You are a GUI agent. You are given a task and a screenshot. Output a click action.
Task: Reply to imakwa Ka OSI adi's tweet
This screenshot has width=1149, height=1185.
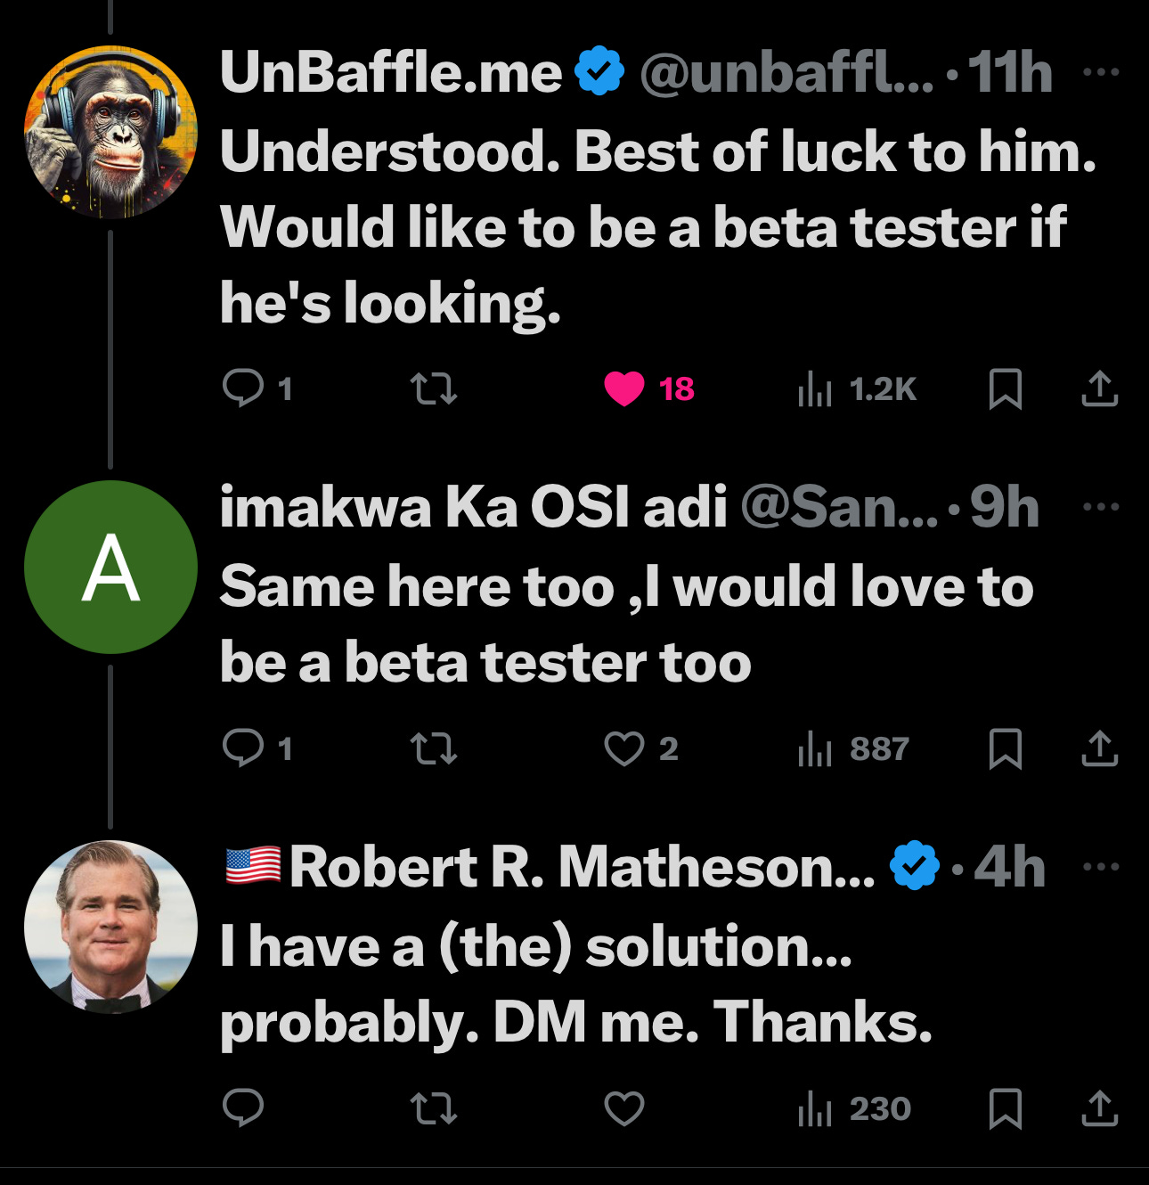(243, 748)
